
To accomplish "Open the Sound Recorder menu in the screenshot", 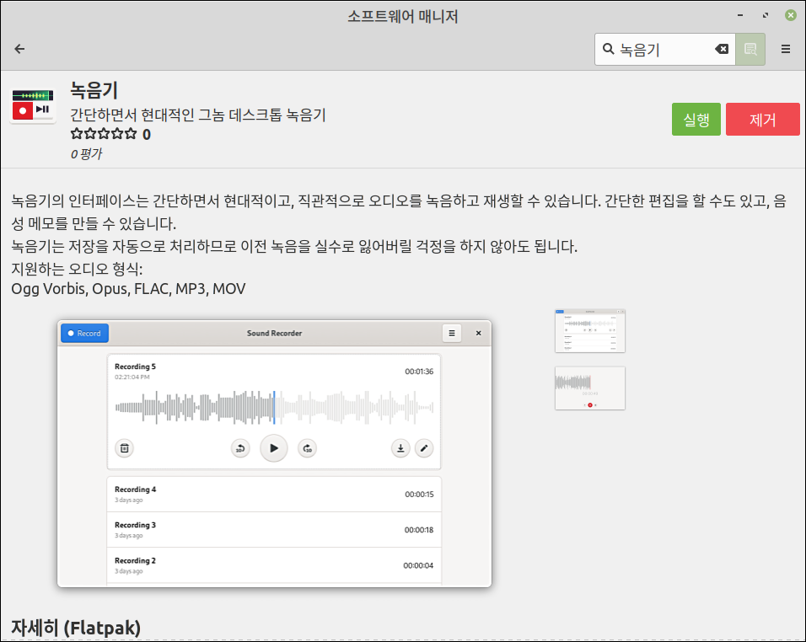I will tap(451, 333).
